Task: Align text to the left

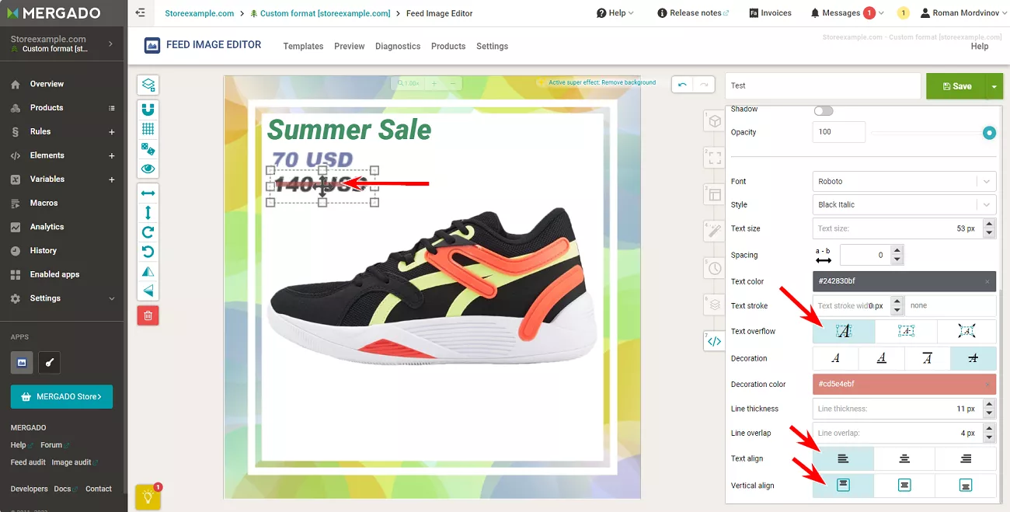Action: [x=844, y=458]
